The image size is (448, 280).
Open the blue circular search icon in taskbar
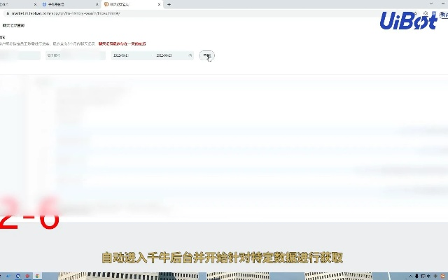click(x=18, y=276)
